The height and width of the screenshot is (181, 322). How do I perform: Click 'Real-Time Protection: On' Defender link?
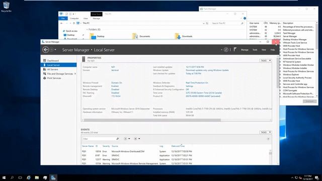[197, 82]
